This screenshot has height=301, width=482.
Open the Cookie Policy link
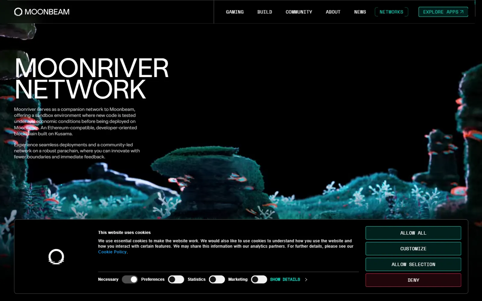coord(112,252)
